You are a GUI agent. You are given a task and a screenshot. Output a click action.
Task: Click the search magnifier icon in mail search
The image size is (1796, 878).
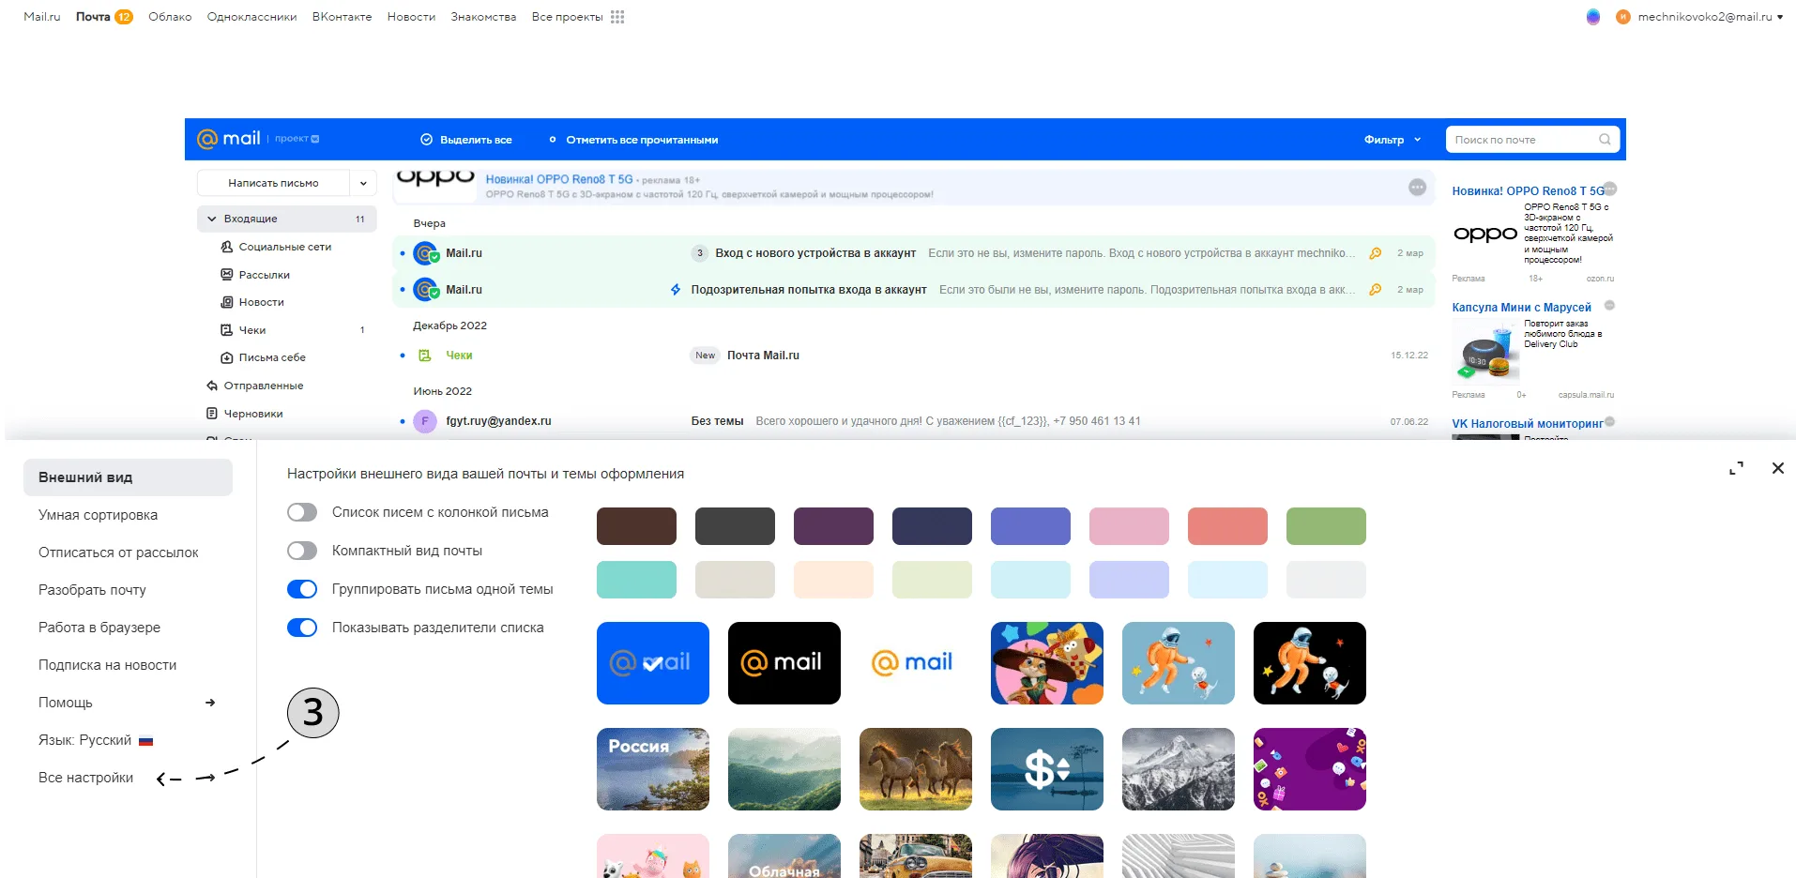click(1605, 140)
